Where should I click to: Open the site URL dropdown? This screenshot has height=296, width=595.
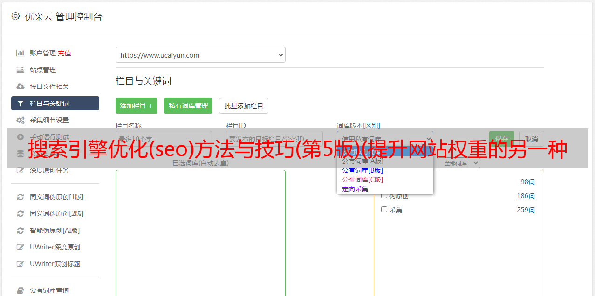coord(200,55)
